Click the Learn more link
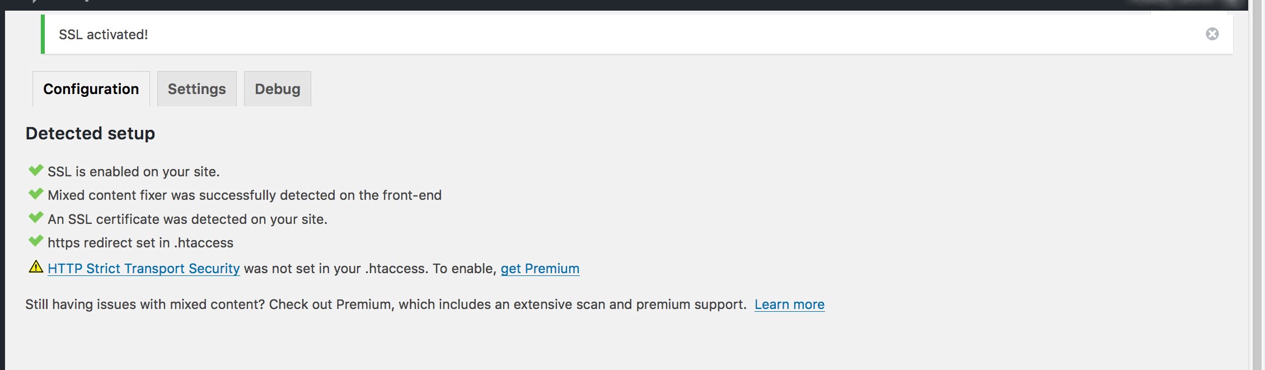1265x370 pixels. (x=789, y=305)
